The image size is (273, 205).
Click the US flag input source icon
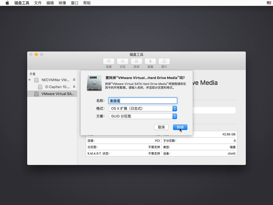tap(269, 3)
